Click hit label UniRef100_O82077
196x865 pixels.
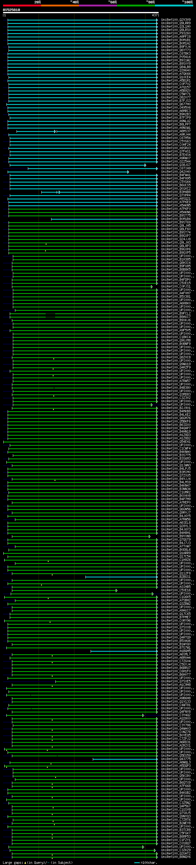(176, 97)
